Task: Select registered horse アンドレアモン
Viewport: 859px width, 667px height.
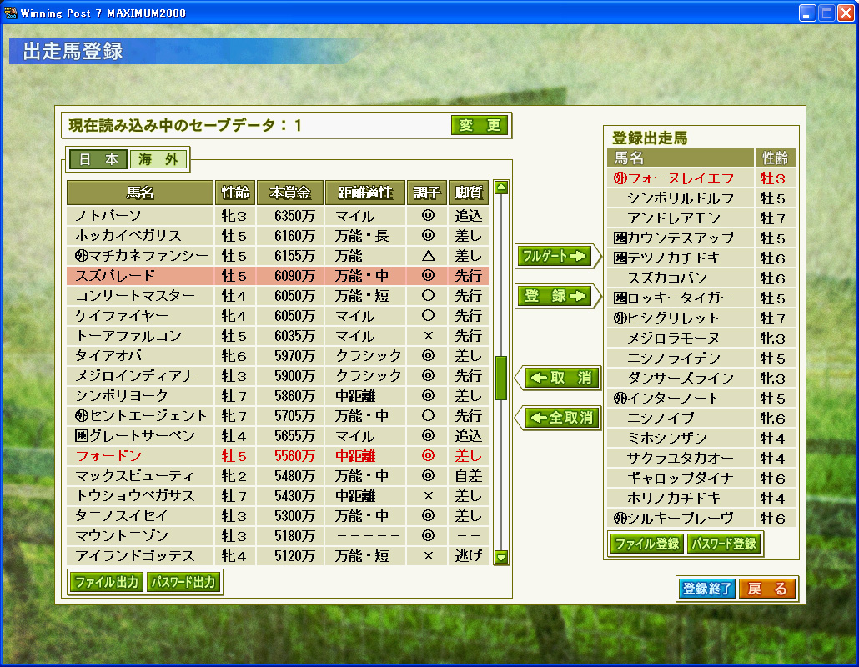Action: [701, 218]
